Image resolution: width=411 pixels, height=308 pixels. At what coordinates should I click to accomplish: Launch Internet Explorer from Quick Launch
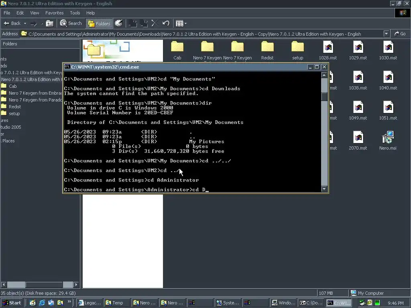coord(42,303)
